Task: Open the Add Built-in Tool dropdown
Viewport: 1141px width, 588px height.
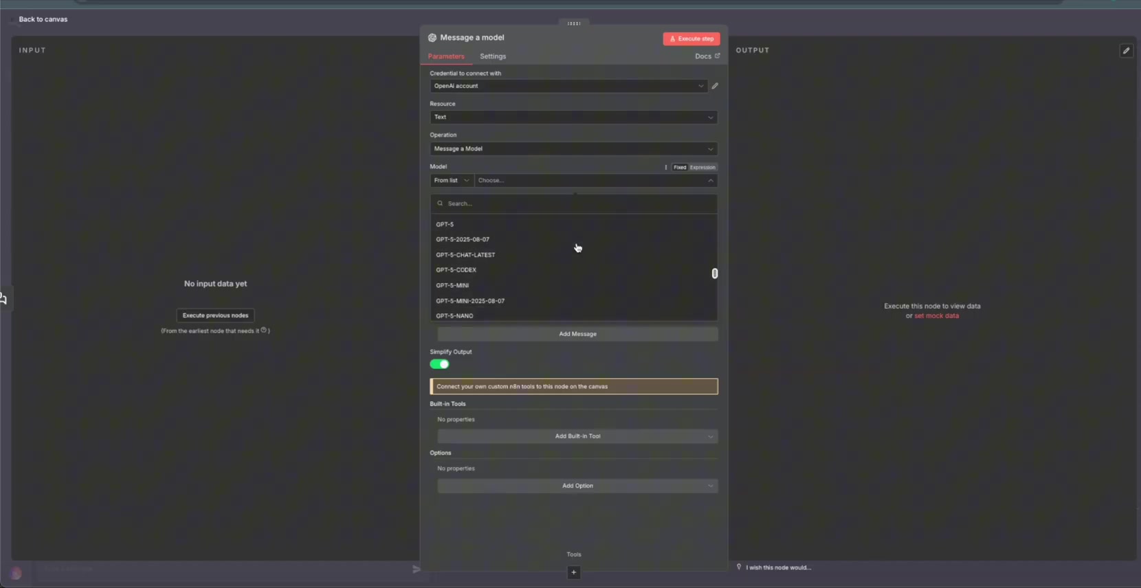Action: pyautogui.click(x=577, y=436)
